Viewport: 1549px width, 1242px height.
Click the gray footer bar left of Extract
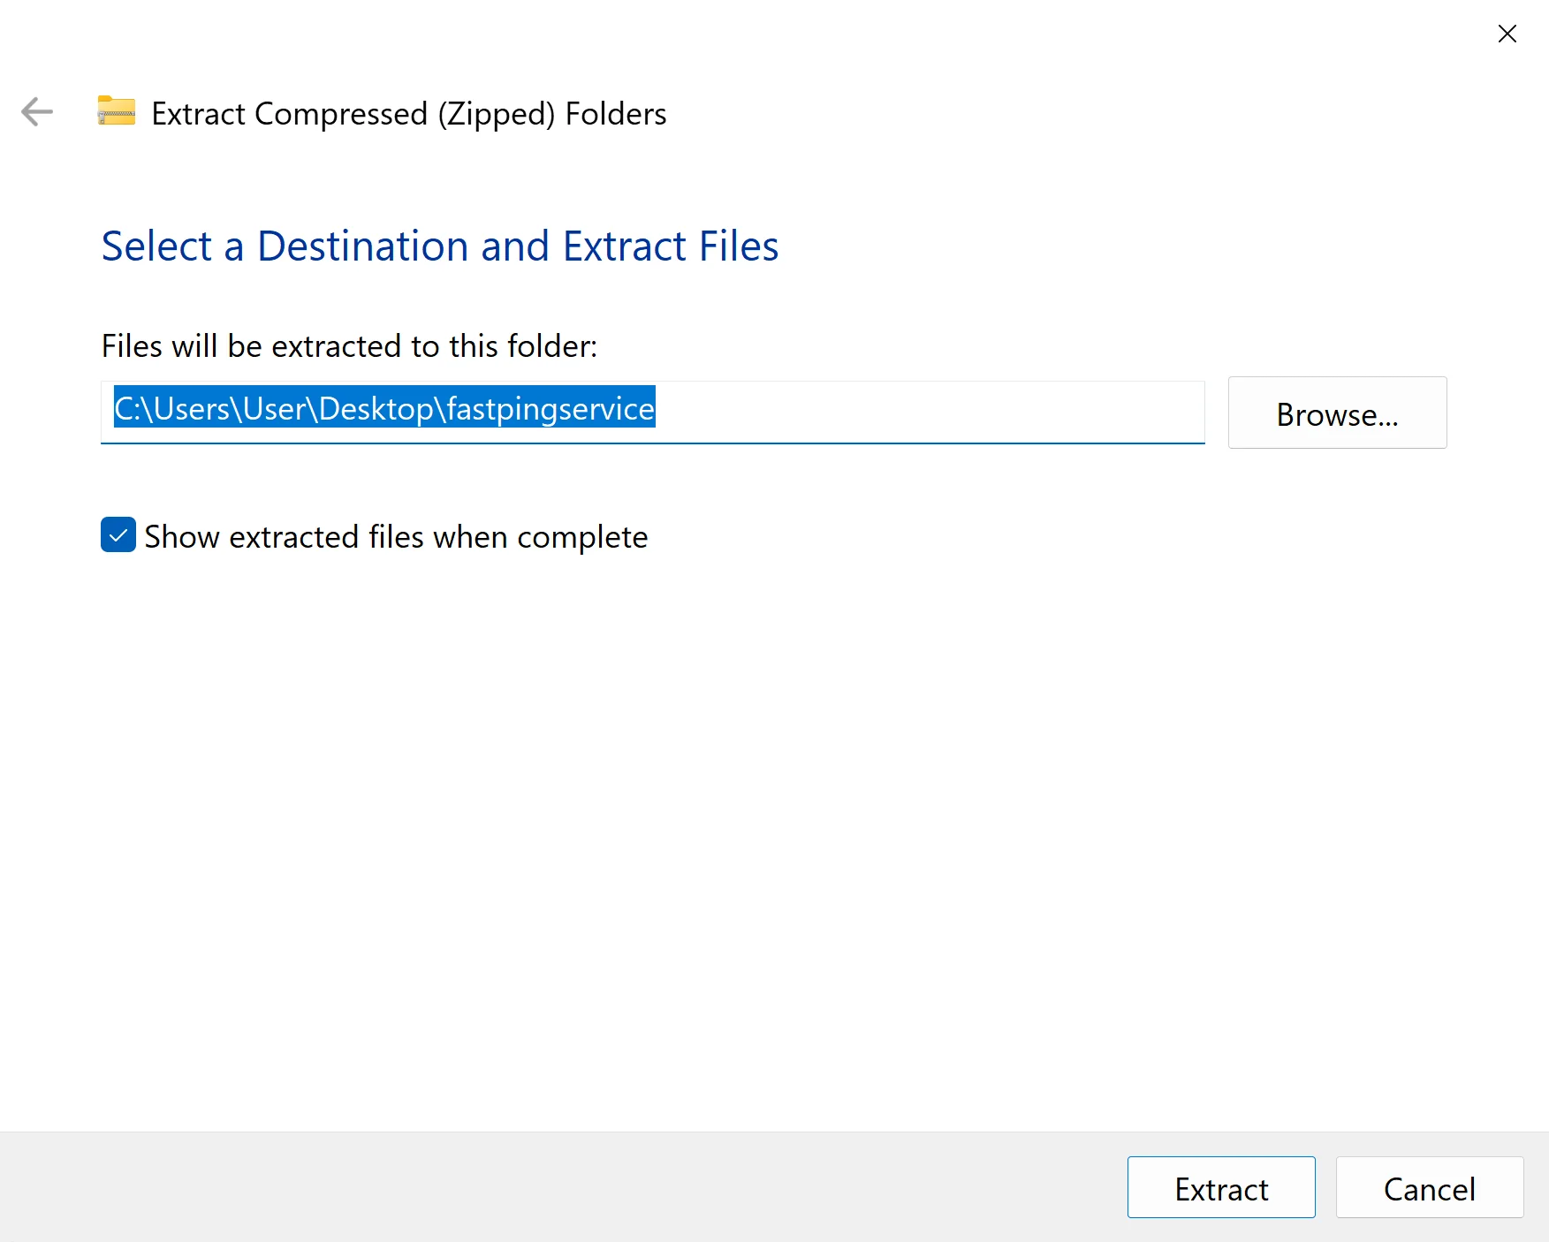[566, 1187]
